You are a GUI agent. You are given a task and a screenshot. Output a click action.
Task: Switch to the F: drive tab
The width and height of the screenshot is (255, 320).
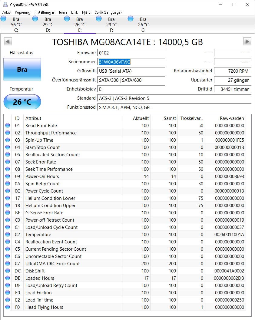tap(111, 25)
